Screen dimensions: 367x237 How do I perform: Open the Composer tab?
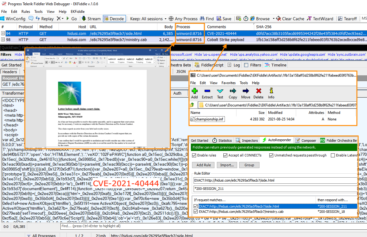(306, 140)
